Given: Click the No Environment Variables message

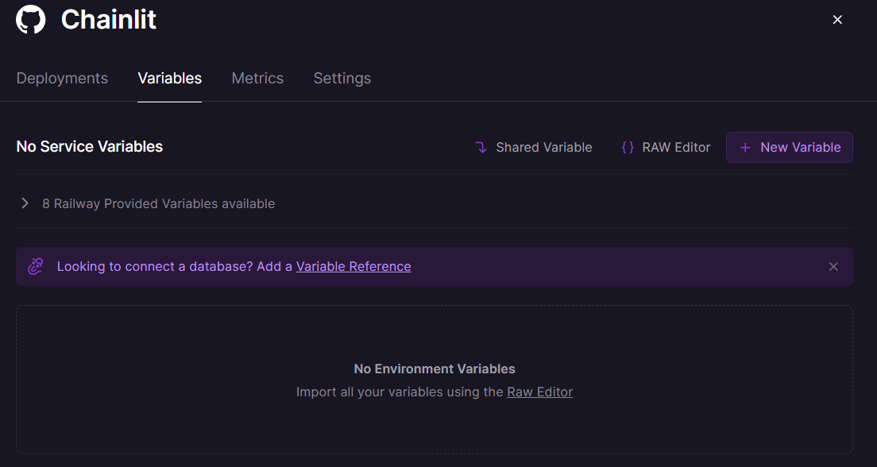Looking at the screenshot, I should tap(435, 369).
